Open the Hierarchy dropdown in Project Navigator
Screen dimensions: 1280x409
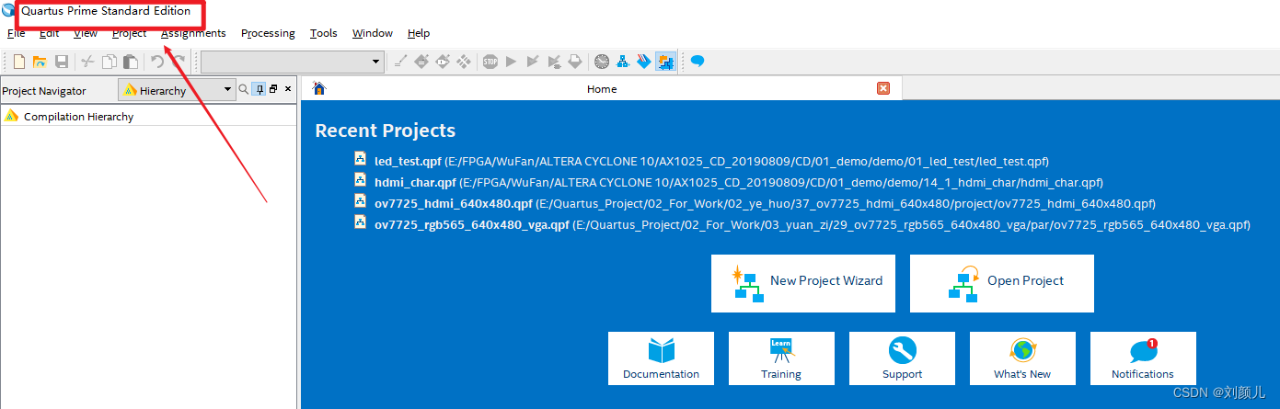coord(178,89)
